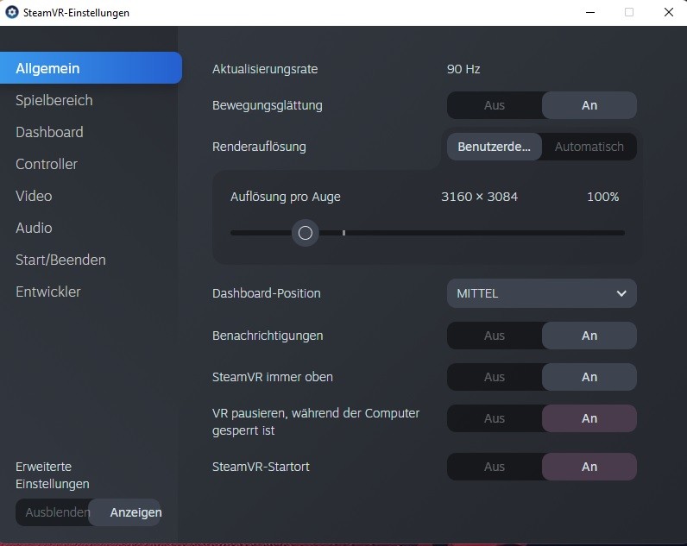Set SteamVR-Startort to An
687x546 pixels.
pyautogui.click(x=589, y=467)
